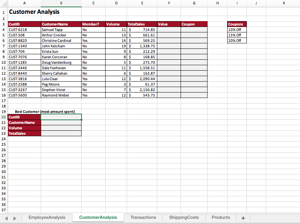The height and width of the screenshot is (224, 300).
Task: Click empty Value cell for Samuel Tapp
Action: tap(169, 30)
